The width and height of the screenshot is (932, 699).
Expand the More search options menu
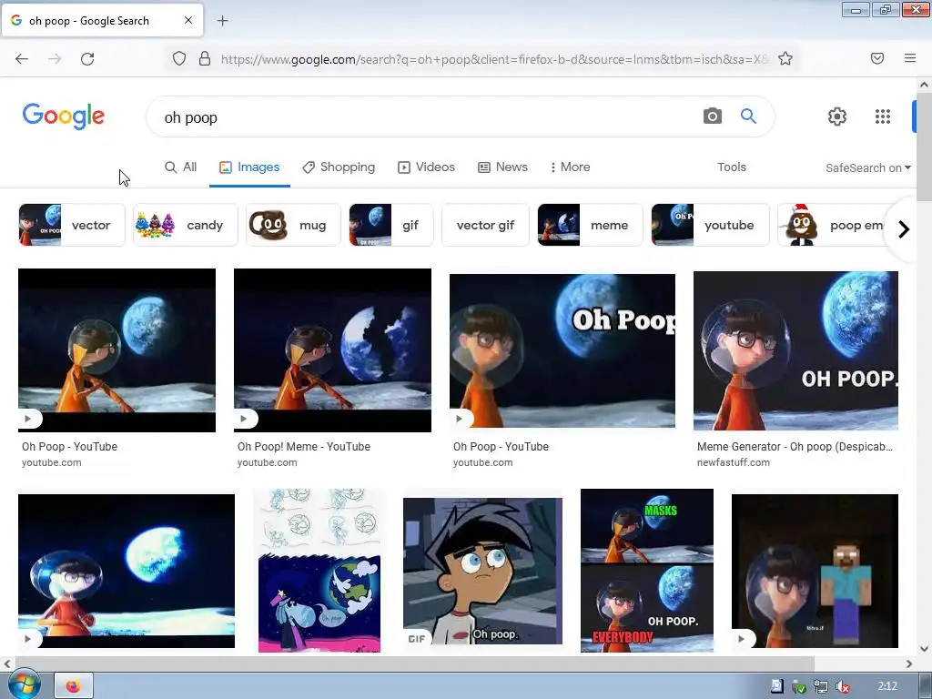[x=570, y=167]
